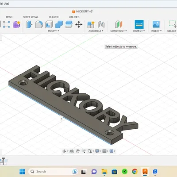Switch to the UTILITIES tab

click(74, 17)
